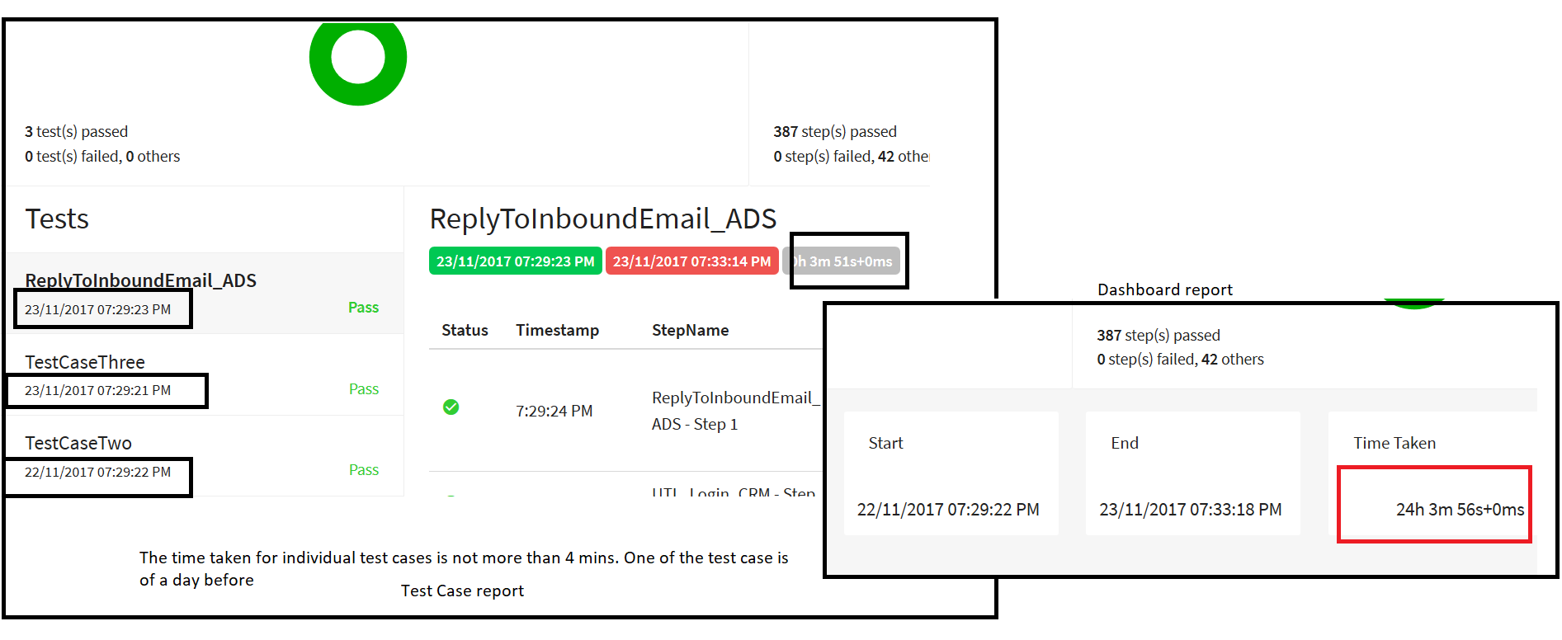The height and width of the screenshot is (640, 1562).
Task: Click the Time Taken card in the dashboard
Action: pyautogui.click(x=1433, y=473)
